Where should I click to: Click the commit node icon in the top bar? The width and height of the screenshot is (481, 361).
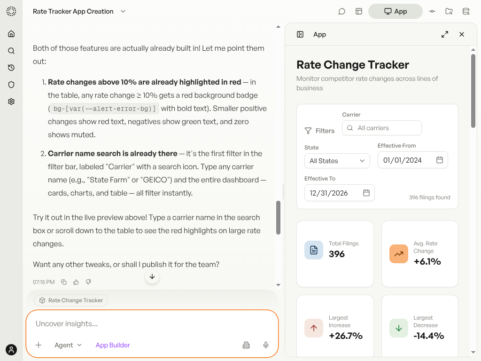(432, 11)
